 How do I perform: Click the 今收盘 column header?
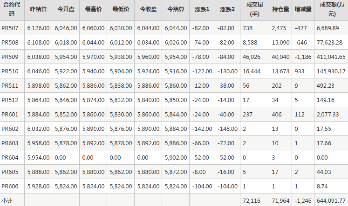[148, 9]
